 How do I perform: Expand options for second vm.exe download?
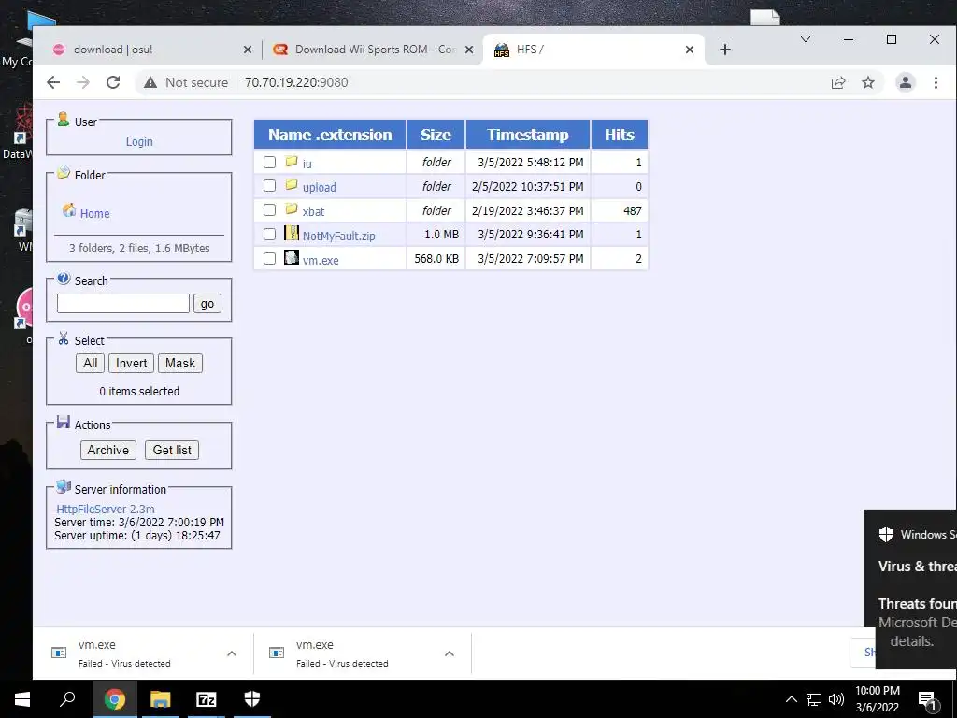click(450, 653)
